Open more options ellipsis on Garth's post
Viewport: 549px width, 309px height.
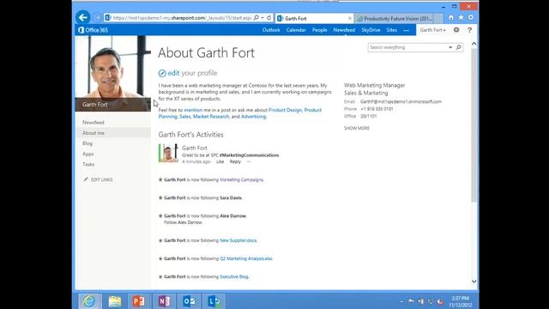point(249,162)
